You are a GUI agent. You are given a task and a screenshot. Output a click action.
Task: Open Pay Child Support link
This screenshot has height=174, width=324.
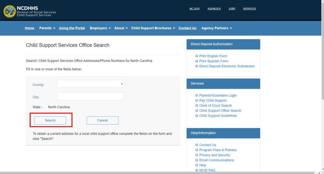[x=213, y=100]
